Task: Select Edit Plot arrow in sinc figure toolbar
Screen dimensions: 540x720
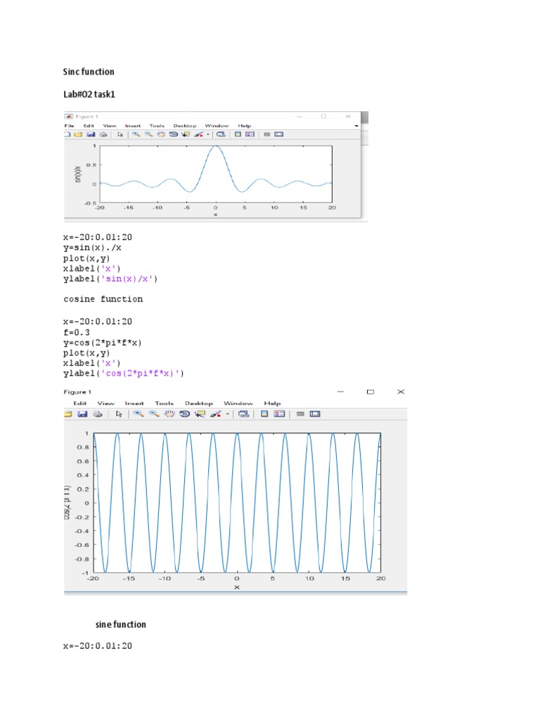Action: 120,134
